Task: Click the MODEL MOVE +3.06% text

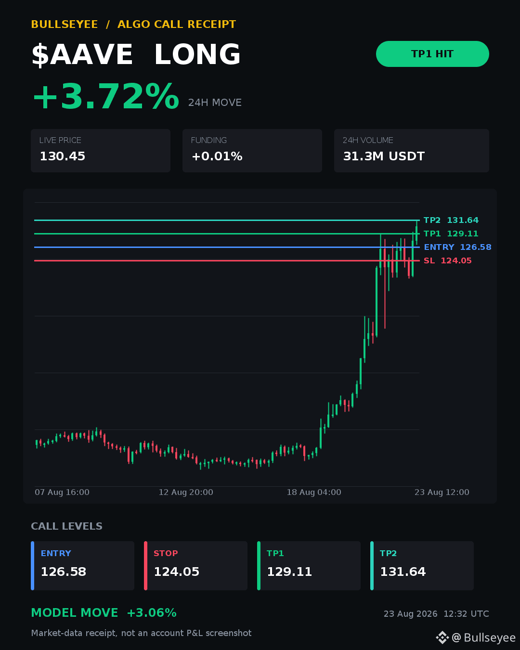Action: (104, 613)
